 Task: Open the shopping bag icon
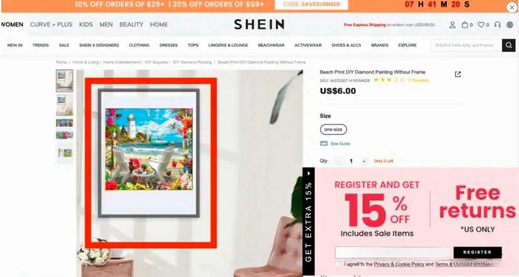click(x=465, y=25)
